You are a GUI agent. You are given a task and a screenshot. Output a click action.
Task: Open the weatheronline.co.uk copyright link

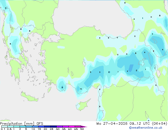[x=146, y=128]
